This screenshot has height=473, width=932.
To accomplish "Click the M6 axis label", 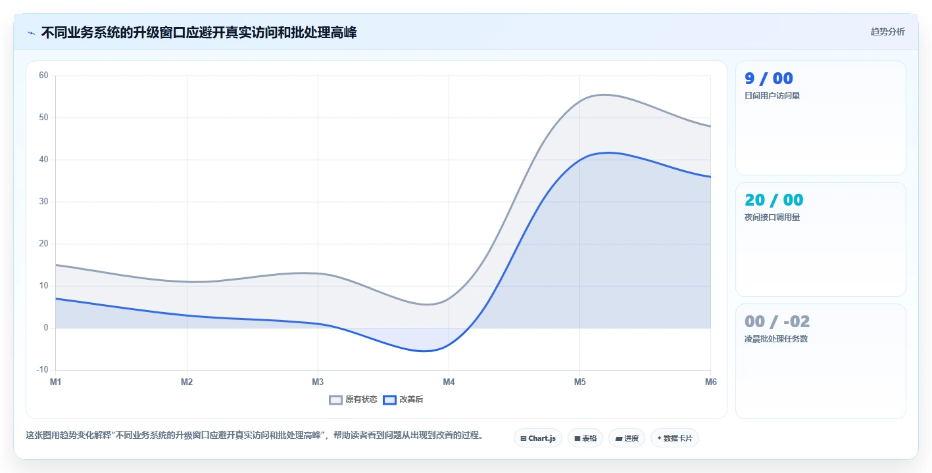I will tap(710, 382).
